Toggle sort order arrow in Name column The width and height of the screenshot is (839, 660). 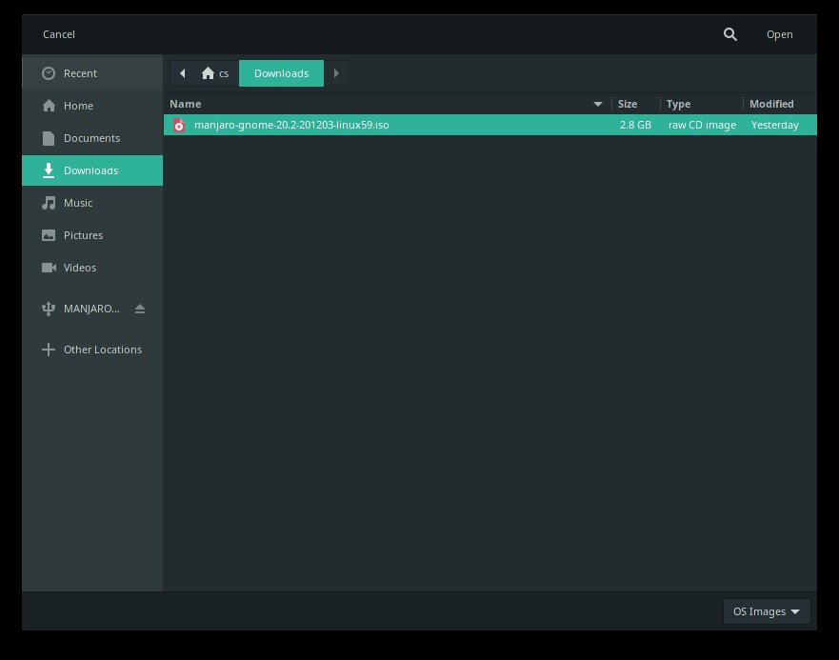tap(598, 104)
